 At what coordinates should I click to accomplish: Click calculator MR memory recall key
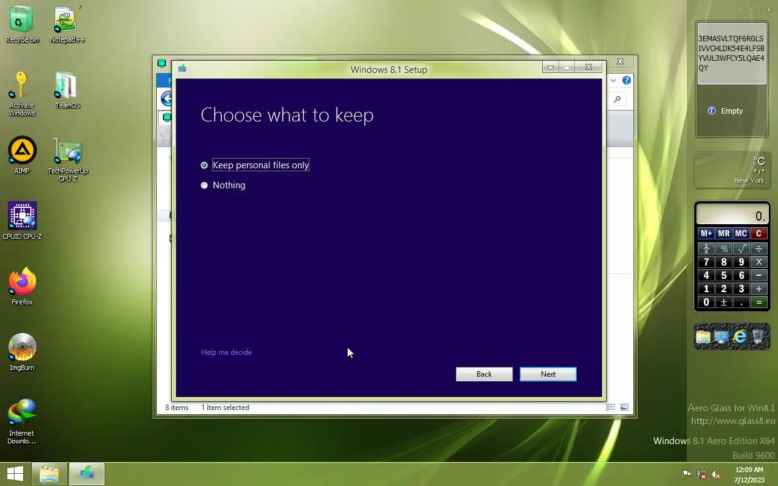click(x=723, y=233)
